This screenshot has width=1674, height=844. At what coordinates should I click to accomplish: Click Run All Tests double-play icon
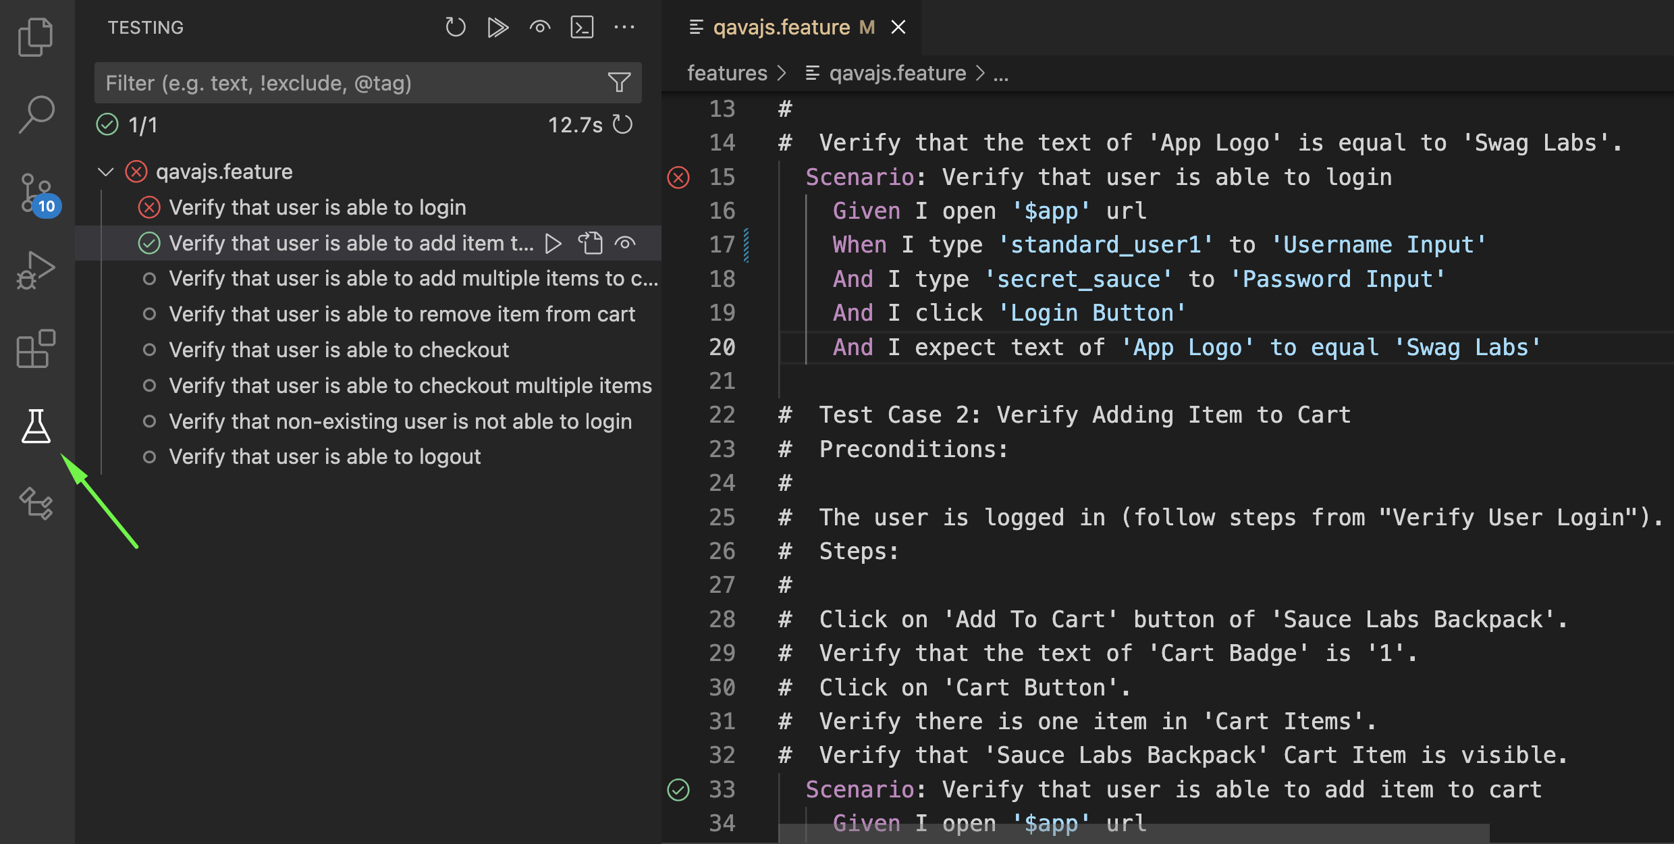tap(497, 28)
